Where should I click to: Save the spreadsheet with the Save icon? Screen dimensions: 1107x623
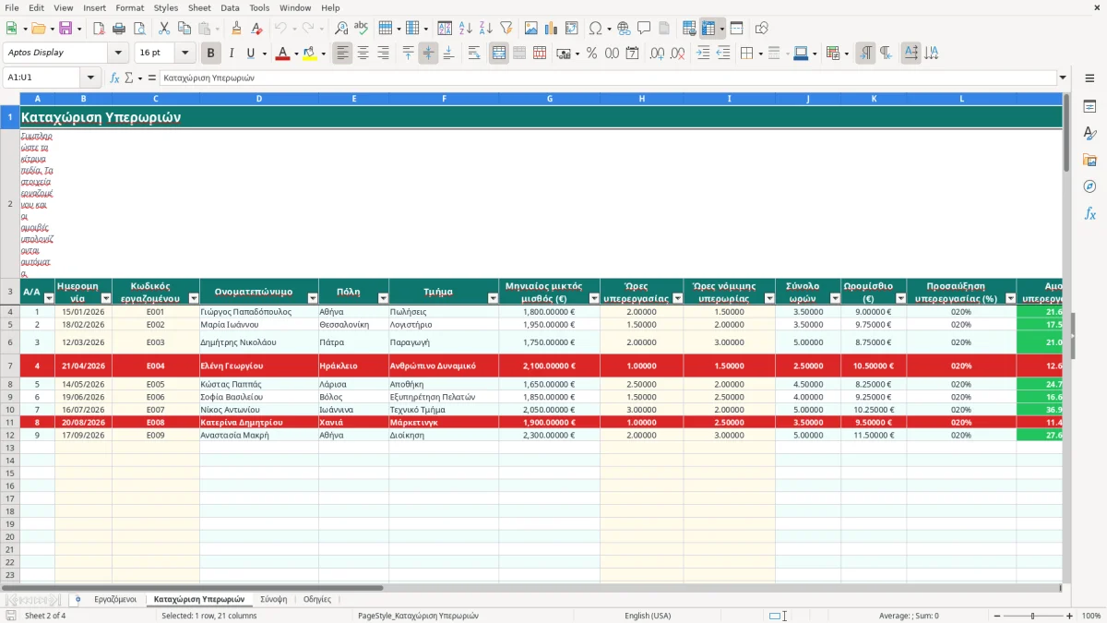coord(65,29)
